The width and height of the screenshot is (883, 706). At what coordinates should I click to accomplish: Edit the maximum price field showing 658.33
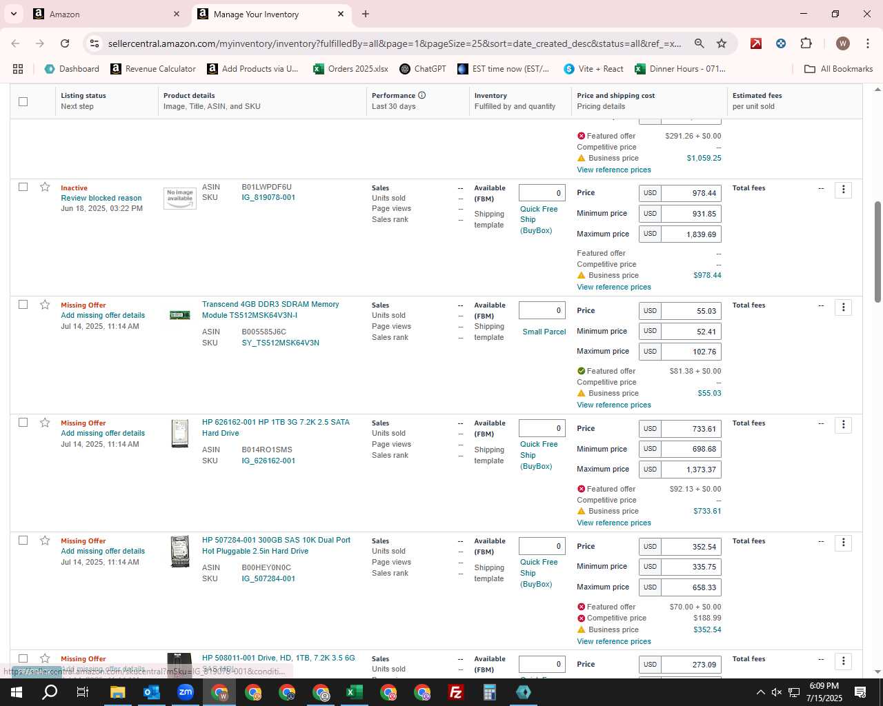tap(691, 587)
